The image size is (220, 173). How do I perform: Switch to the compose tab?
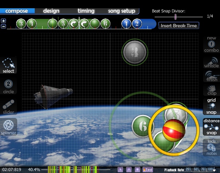(x=16, y=11)
